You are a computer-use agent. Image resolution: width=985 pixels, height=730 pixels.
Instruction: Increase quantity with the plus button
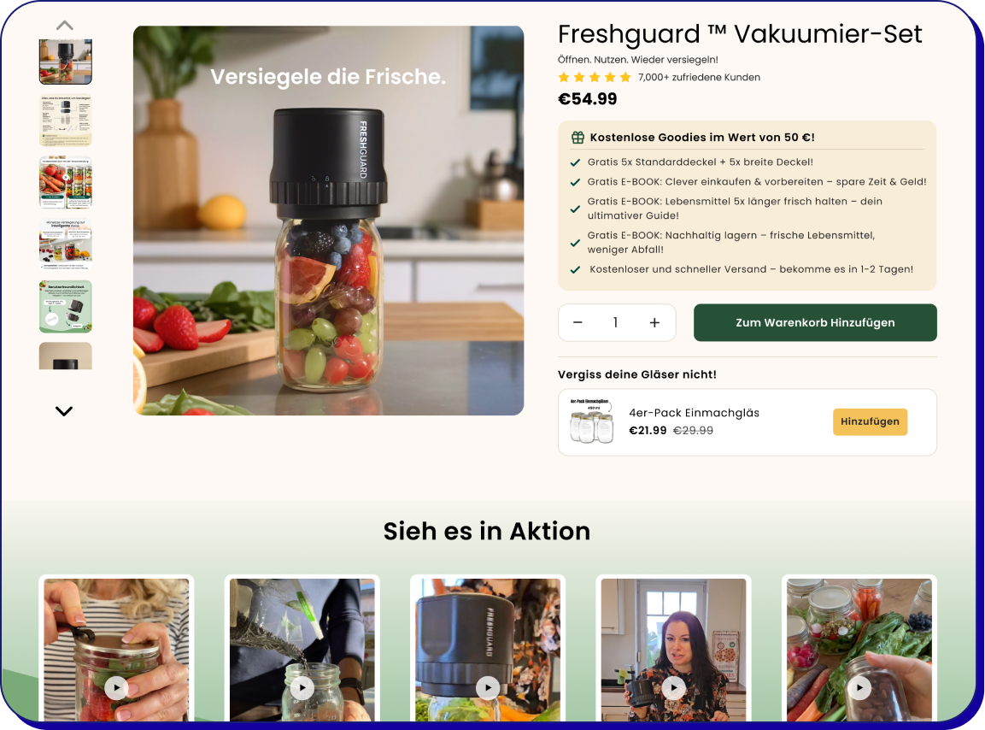654,322
